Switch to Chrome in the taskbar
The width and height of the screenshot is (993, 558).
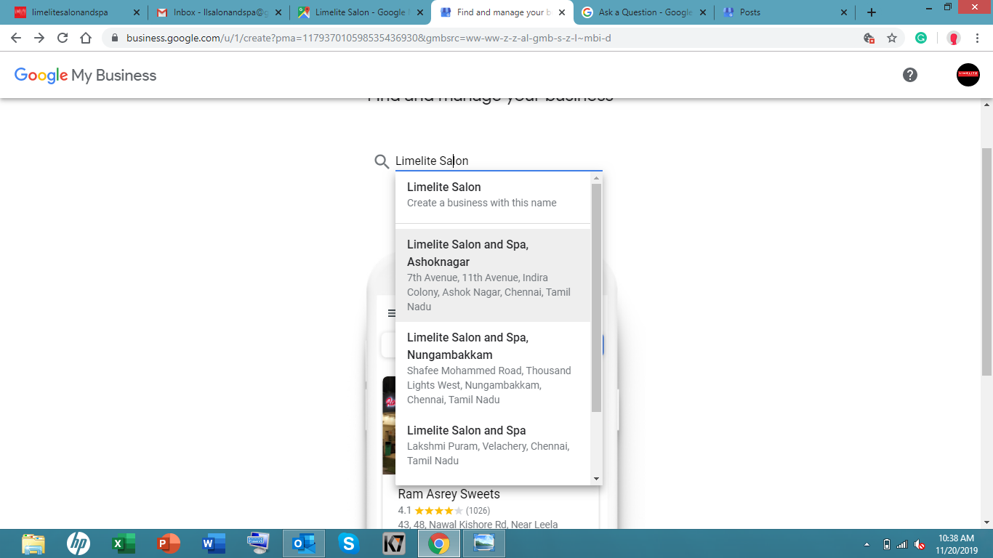[x=439, y=543]
